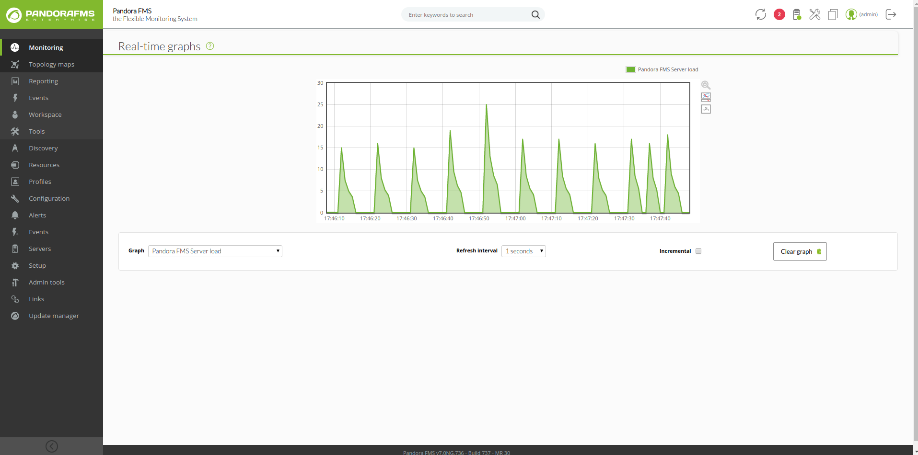Open help icon beside Real-time graphs title
The image size is (918, 455).
click(x=210, y=46)
